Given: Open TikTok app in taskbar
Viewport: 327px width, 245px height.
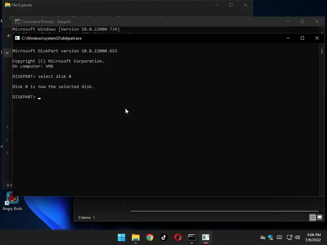Looking at the screenshot, I should [164, 237].
